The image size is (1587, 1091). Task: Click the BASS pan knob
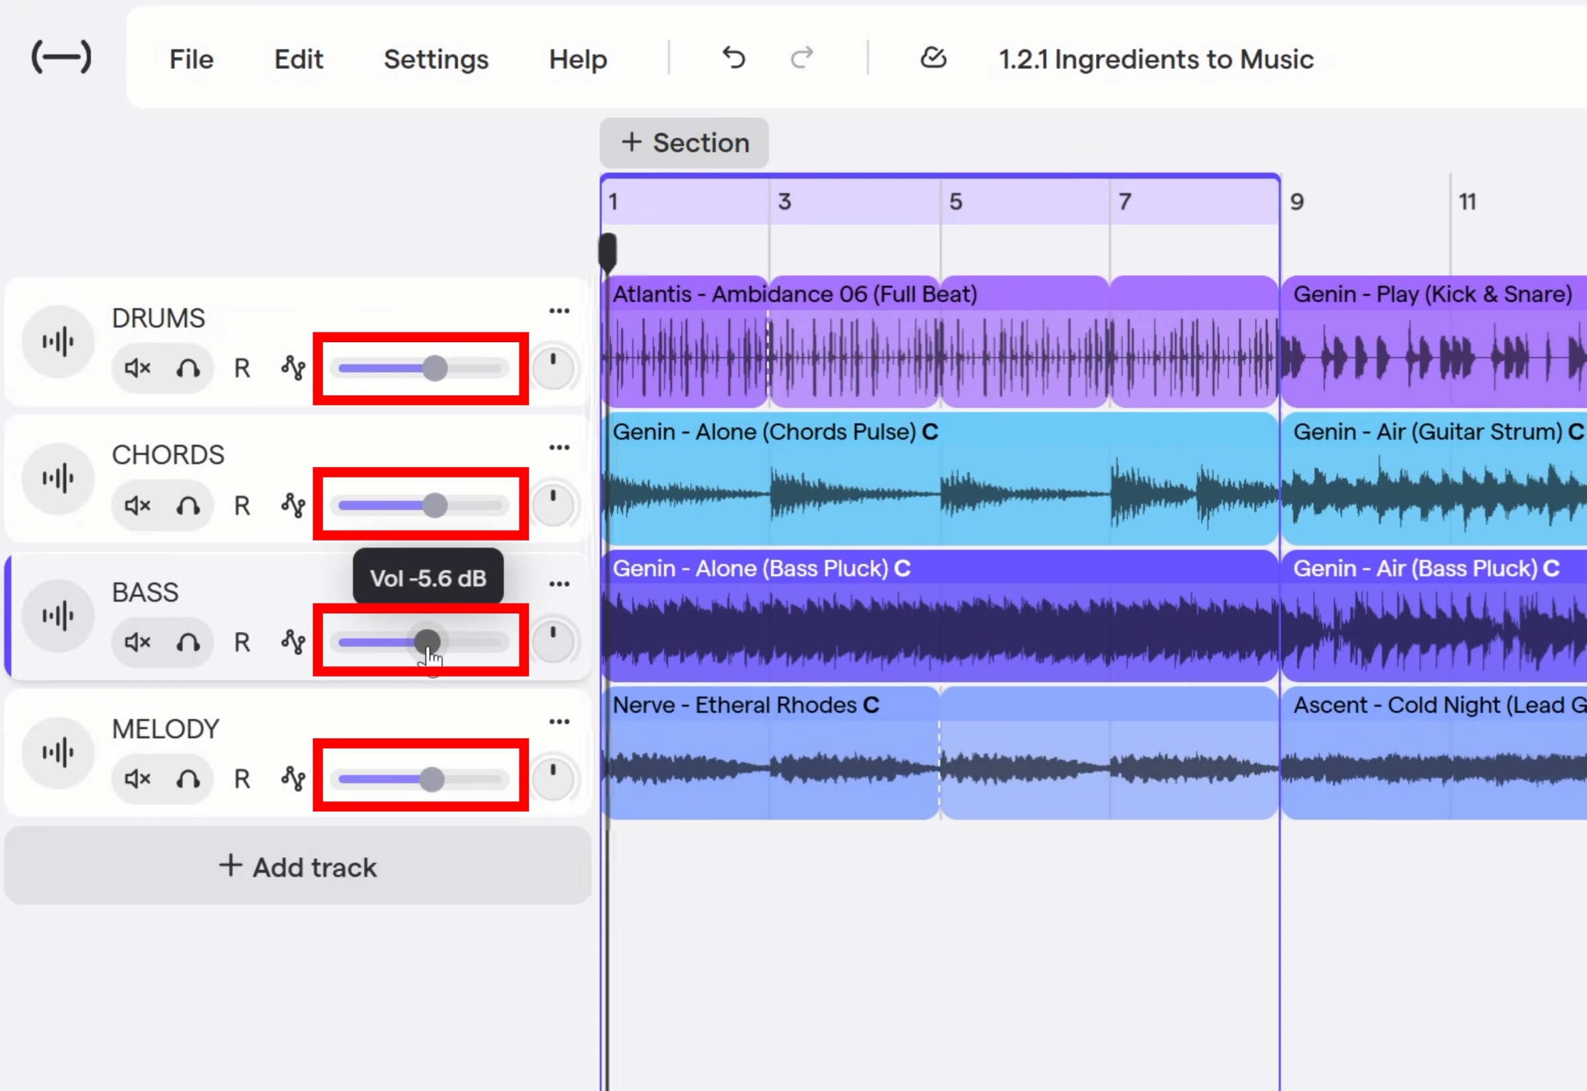(553, 641)
